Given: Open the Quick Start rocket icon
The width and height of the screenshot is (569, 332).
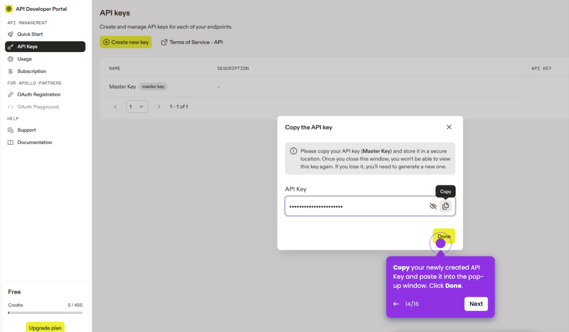Looking at the screenshot, I should click(10, 34).
